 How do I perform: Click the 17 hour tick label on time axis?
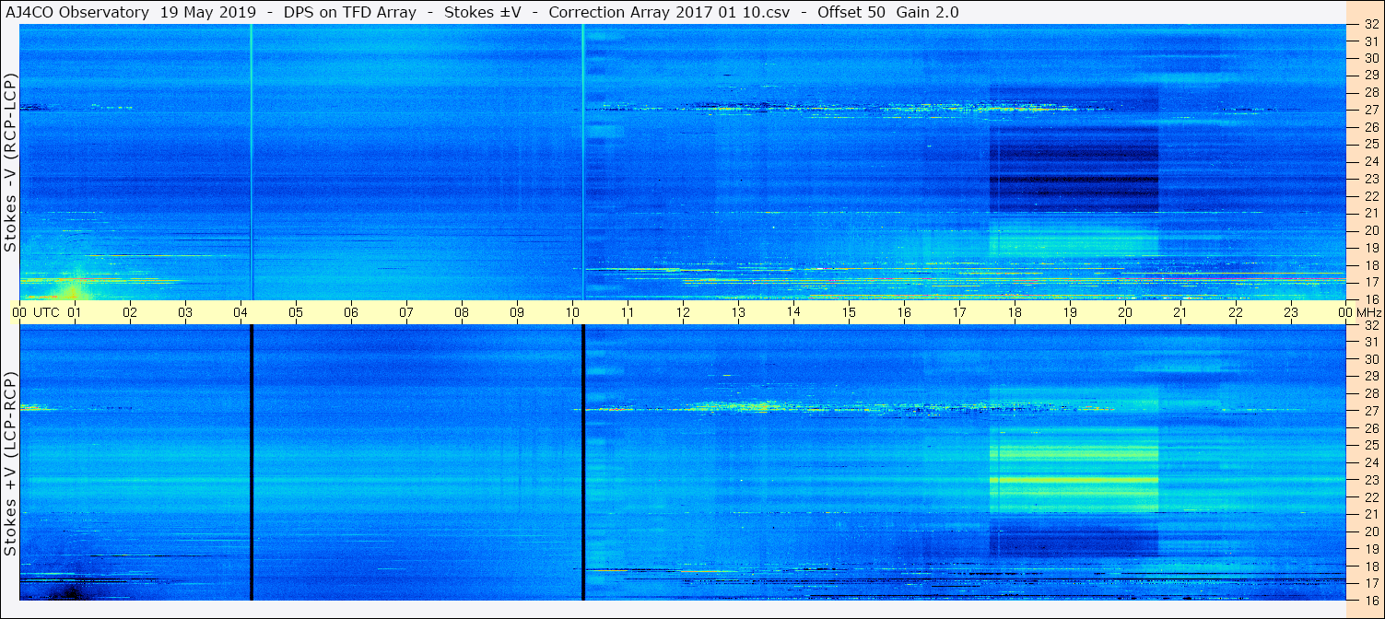tap(959, 312)
